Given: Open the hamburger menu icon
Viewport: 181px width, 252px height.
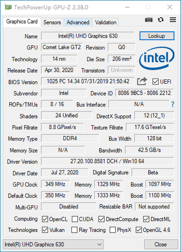Looking at the screenshot, I should pyautogui.click(x=173, y=20).
